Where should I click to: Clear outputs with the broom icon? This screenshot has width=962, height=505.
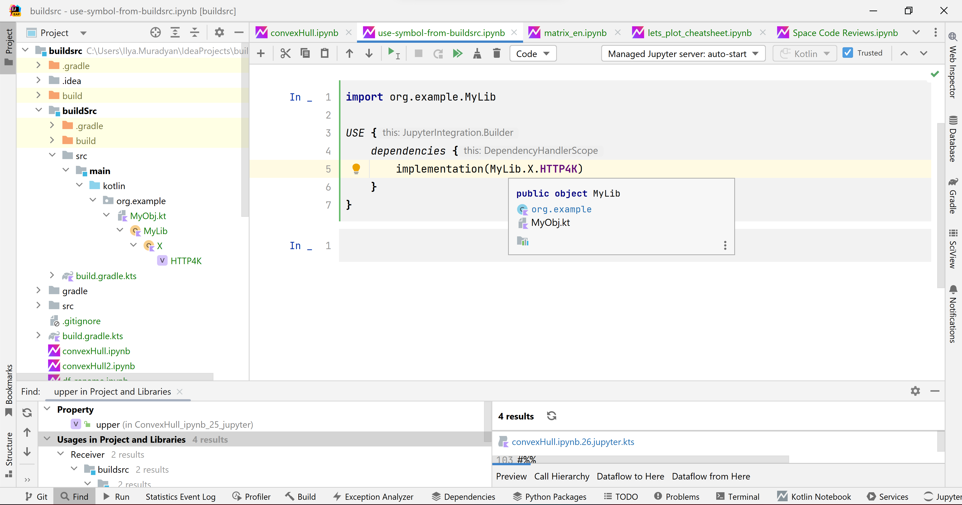(477, 54)
